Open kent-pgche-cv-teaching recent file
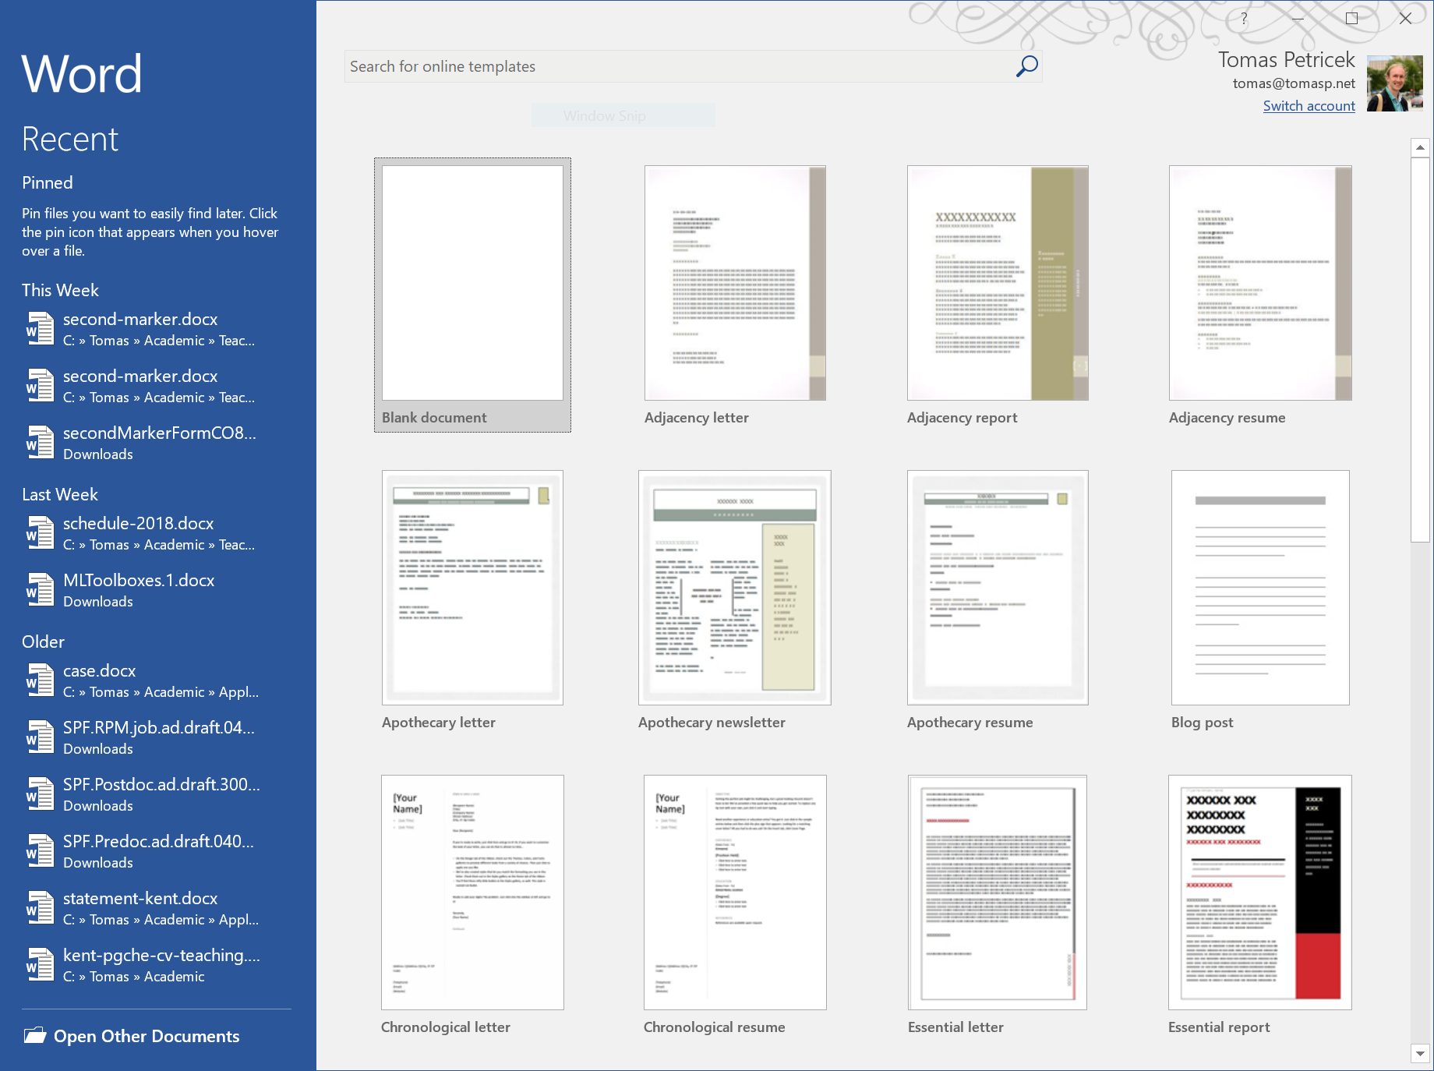Image resolution: width=1434 pixels, height=1071 pixels. pos(158,965)
